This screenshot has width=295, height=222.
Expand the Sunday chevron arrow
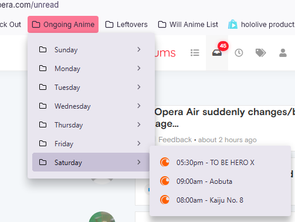[x=139, y=49]
